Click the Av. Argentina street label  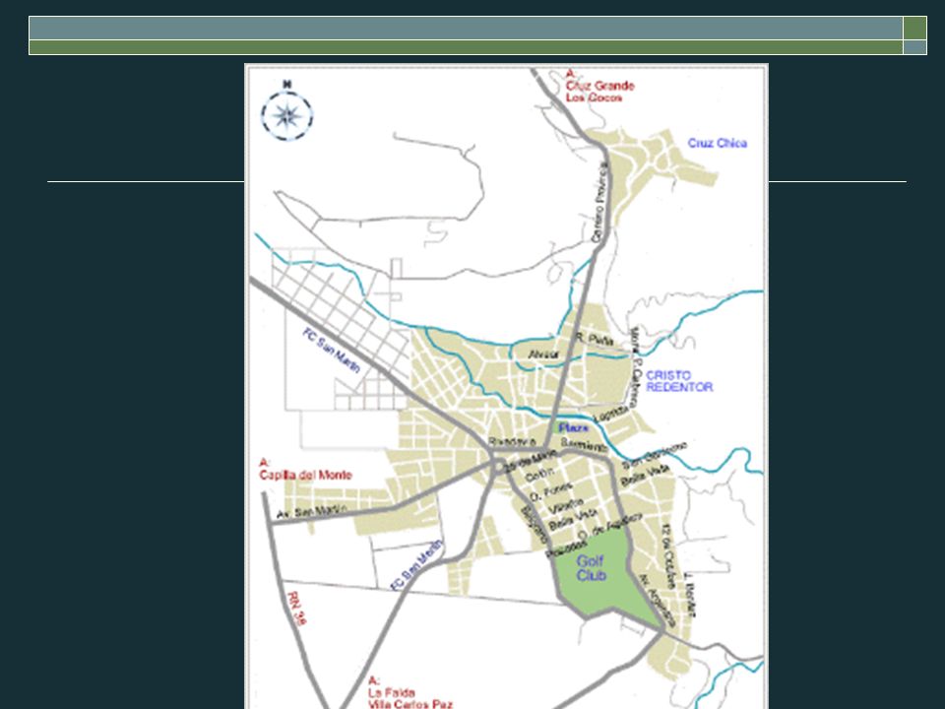(657, 601)
